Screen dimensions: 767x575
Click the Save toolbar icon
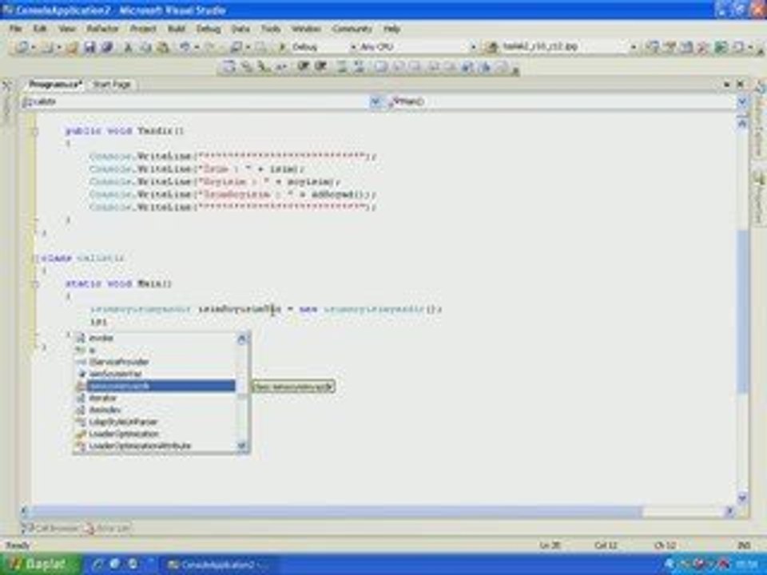point(89,47)
